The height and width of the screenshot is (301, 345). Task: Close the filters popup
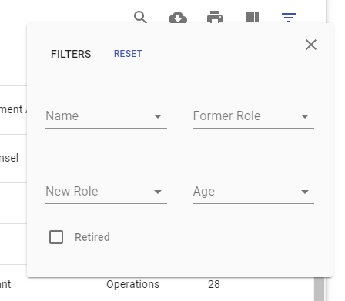[x=311, y=45]
